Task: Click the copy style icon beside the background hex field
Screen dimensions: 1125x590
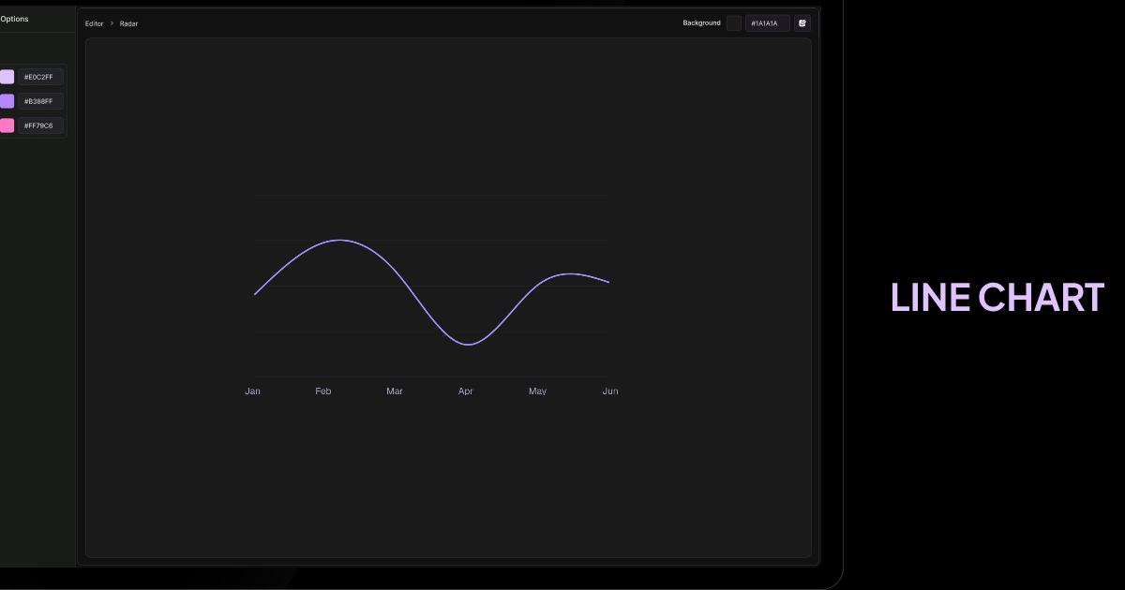Action: pos(802,22)
